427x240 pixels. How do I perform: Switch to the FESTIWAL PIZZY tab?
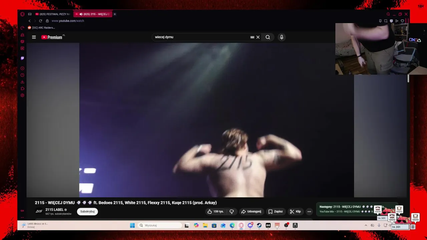pos(53,14)
